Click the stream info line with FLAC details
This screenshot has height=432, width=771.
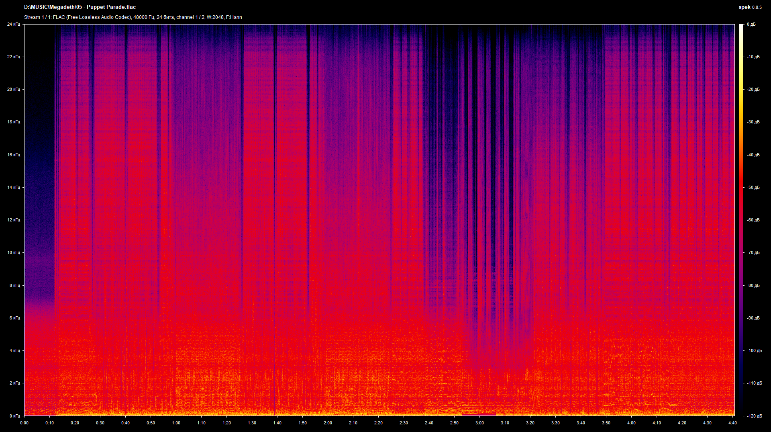click(133, 17)
